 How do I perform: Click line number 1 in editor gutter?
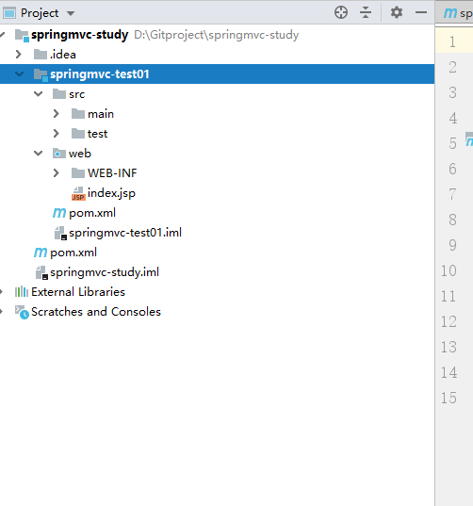click(x=452, y=41)
